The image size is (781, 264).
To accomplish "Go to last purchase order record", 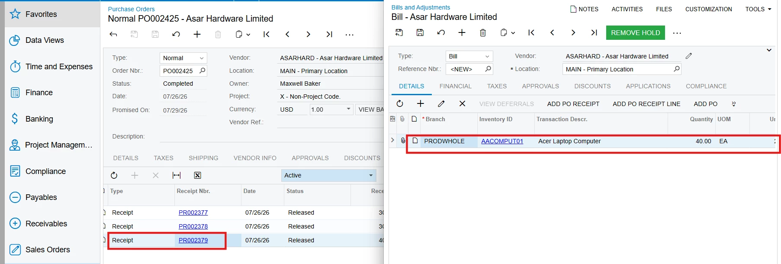I will tap(329, 34).
